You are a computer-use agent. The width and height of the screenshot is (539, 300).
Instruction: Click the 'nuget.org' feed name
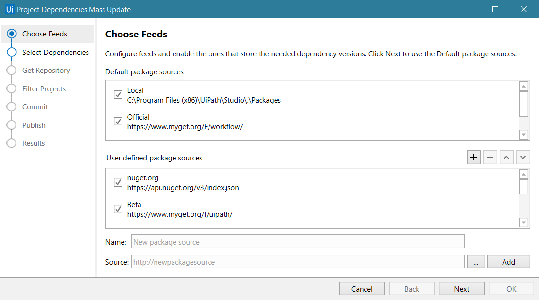coord(143,178)
